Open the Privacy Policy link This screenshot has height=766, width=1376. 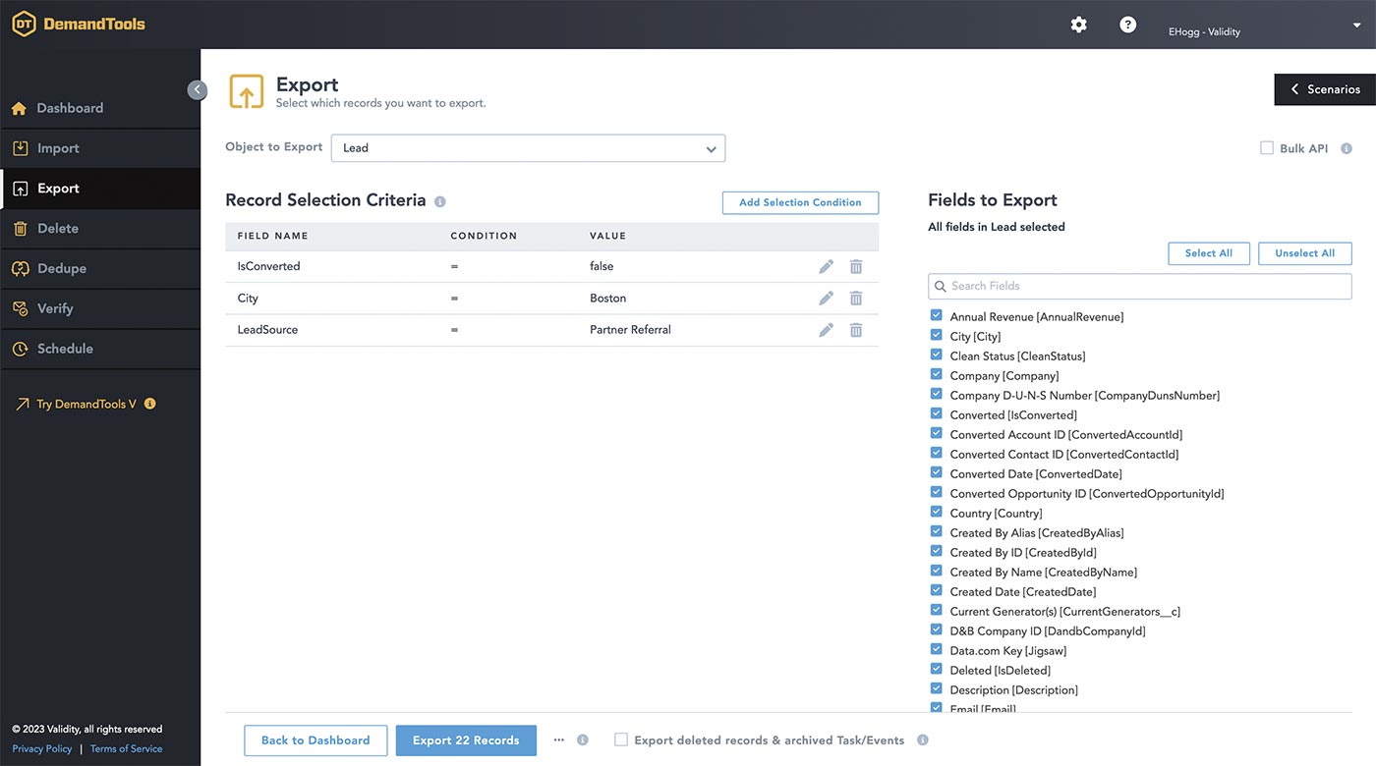[x=42, y=749]
